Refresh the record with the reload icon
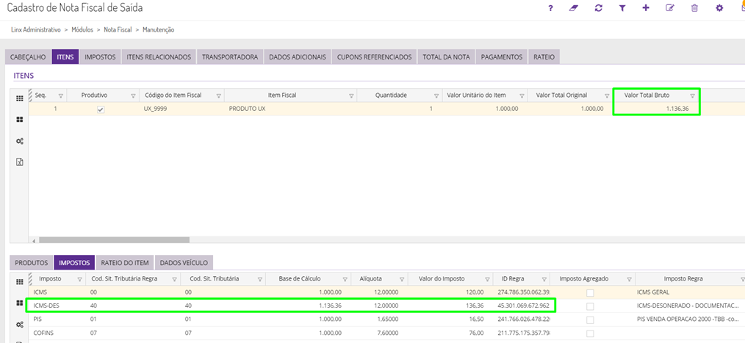Viewport: 745px width, 343px height. click(599, 8)
